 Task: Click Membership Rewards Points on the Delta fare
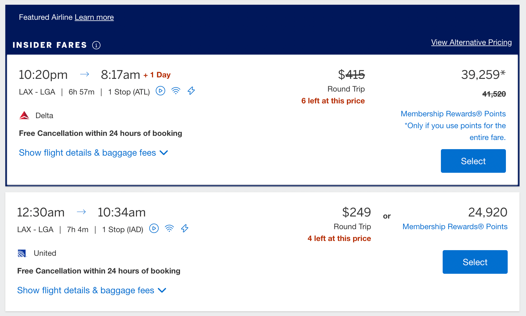(x=453, y=114)
